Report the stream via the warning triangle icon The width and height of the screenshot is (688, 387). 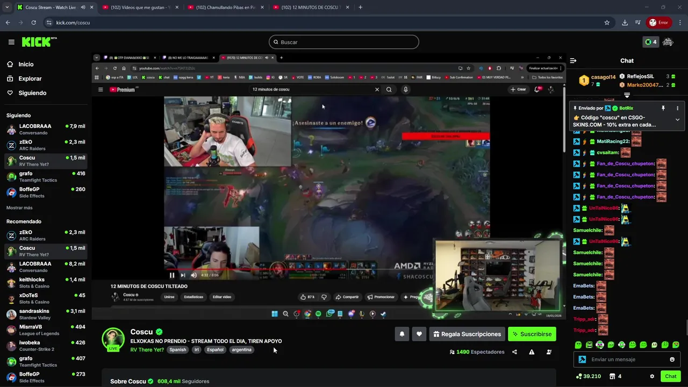click(x=532, y=352)
